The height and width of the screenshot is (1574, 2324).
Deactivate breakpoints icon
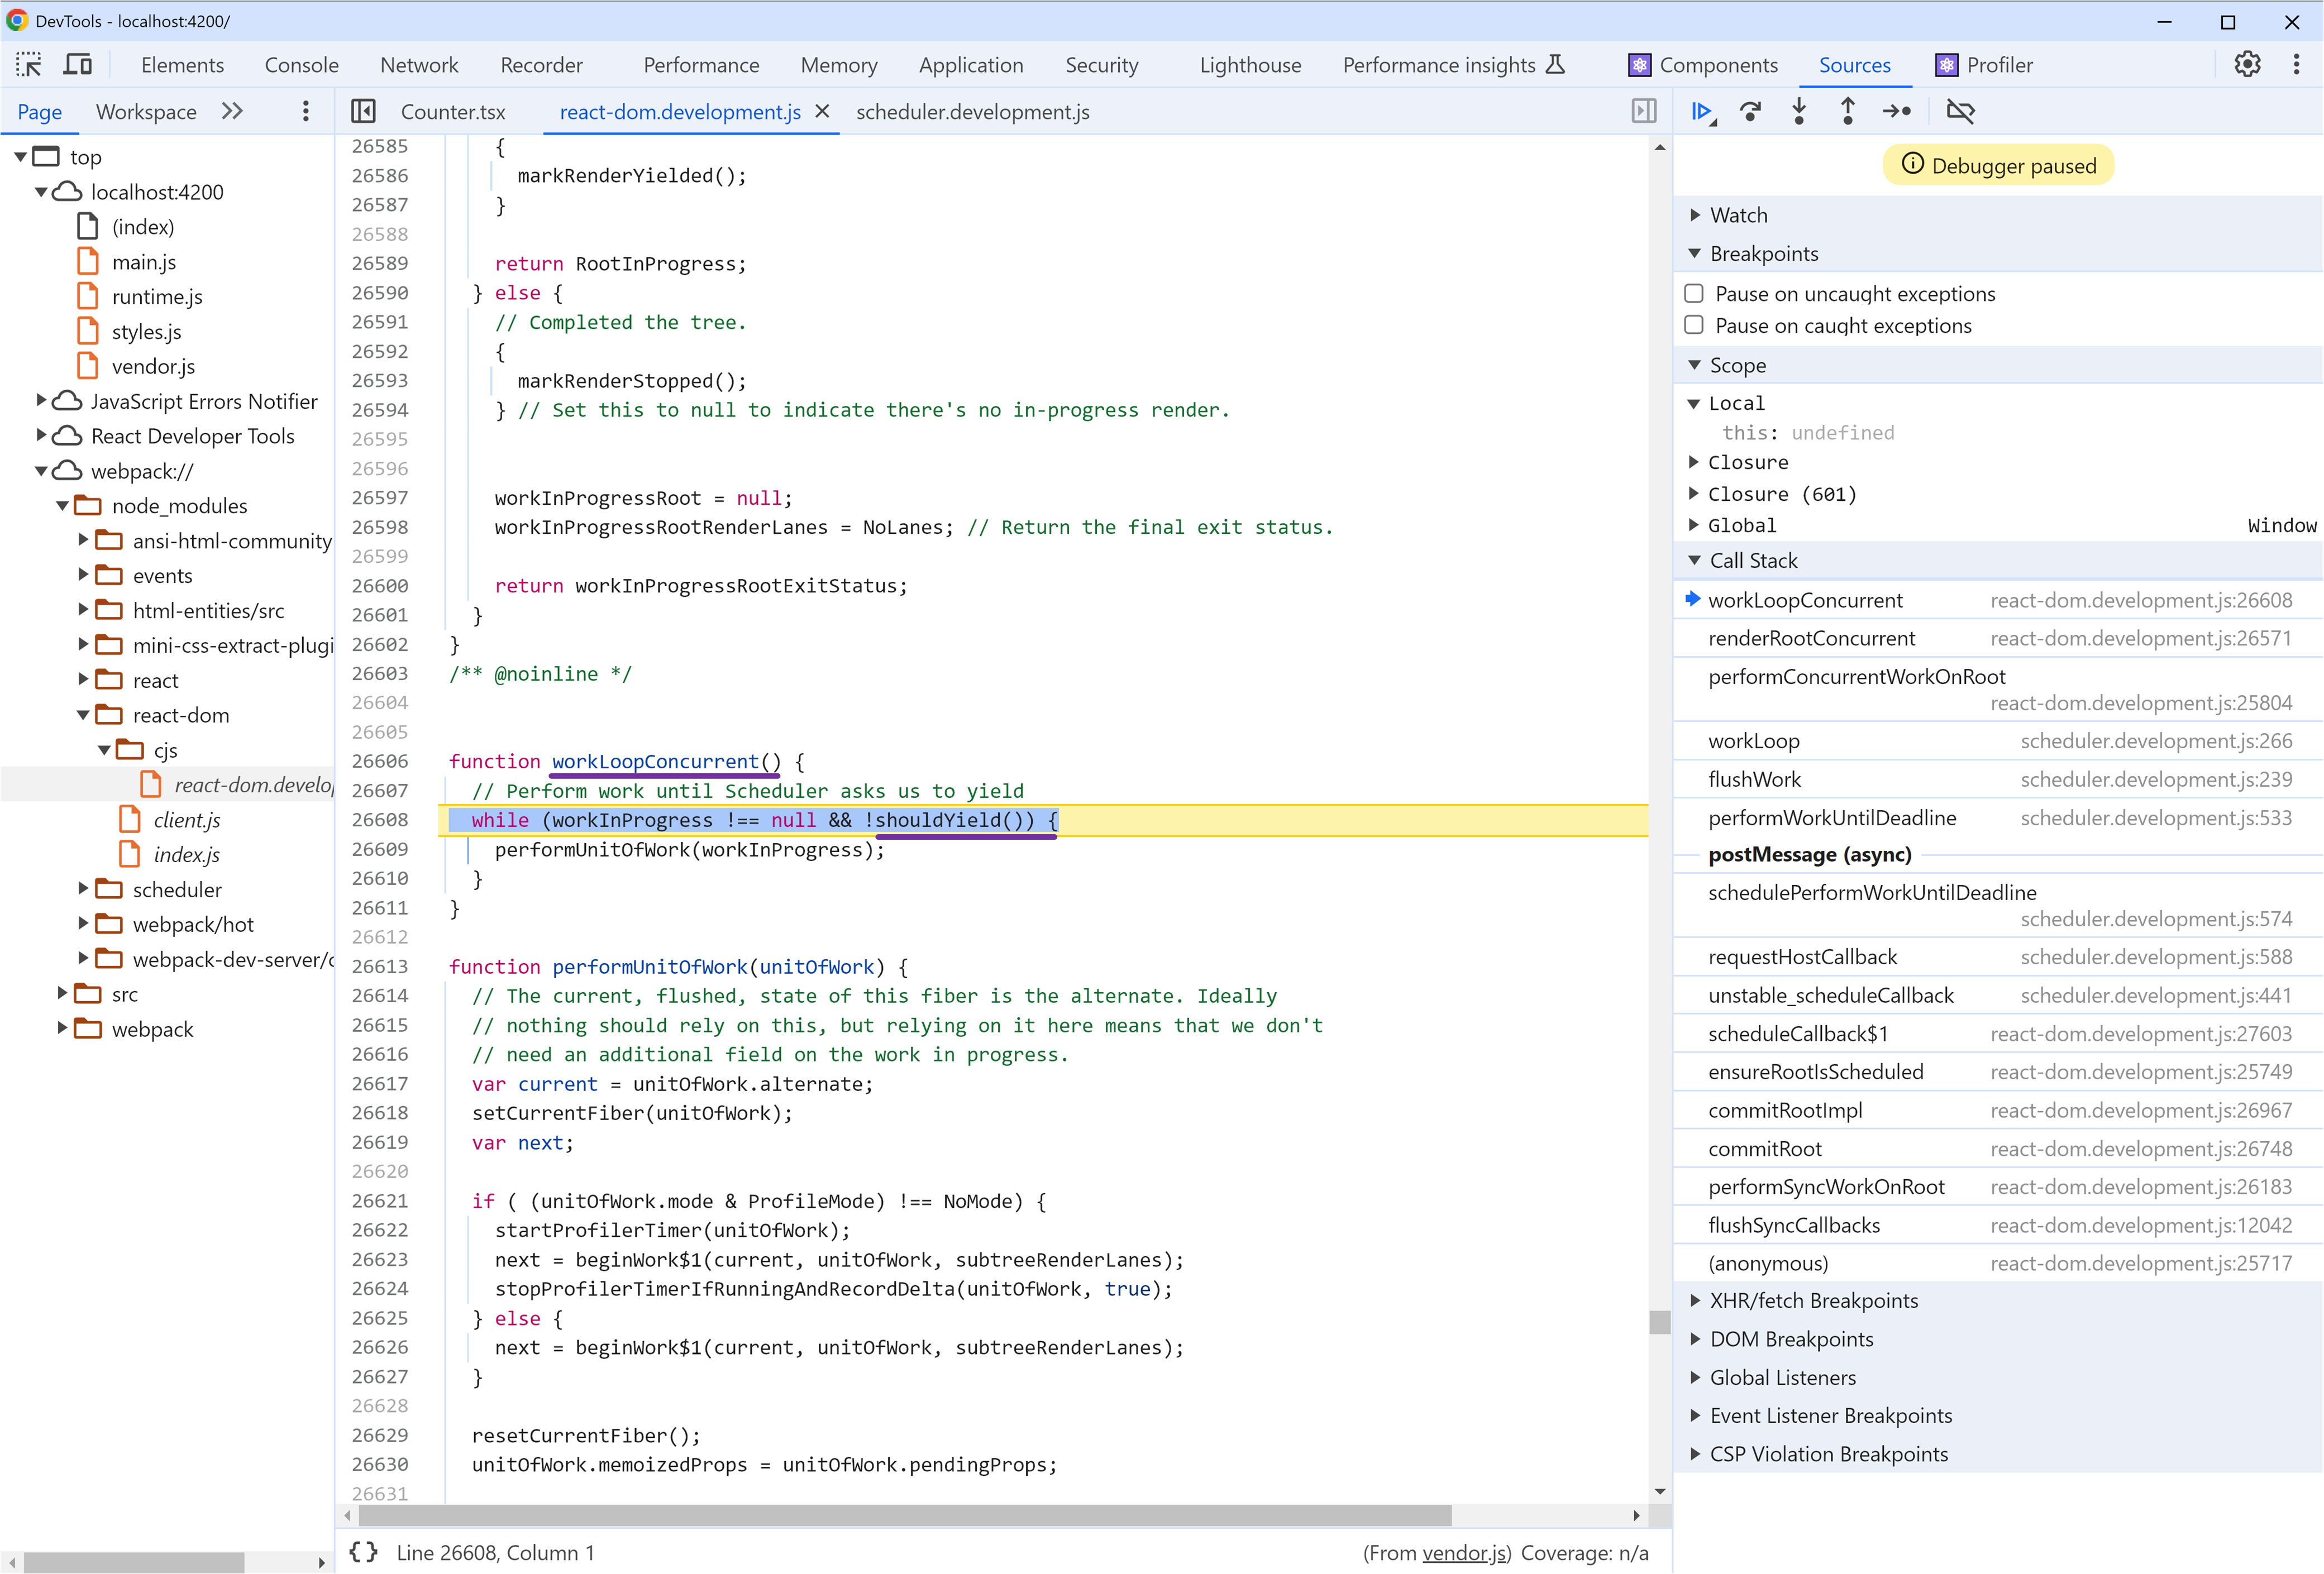(1960, 111)
